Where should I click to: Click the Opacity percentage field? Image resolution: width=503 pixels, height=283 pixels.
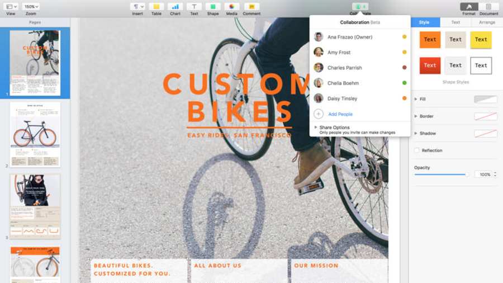coord(483,174)
